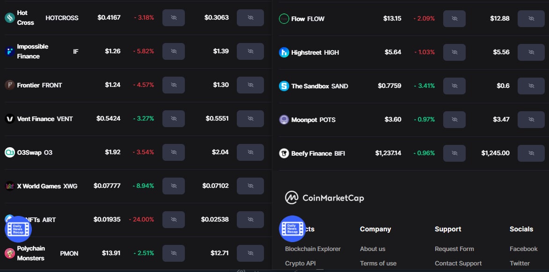This screenshot has width=549, height=272.
Task: Reveal hidden value after Beefy Finance $1,245.00
Action: point(531,153)
